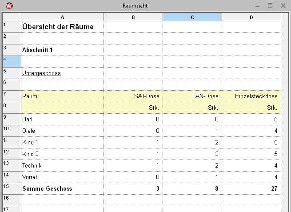Close the Raumsicht window
The width and height of the screenshot is (291, 212).
pos(283,5)
